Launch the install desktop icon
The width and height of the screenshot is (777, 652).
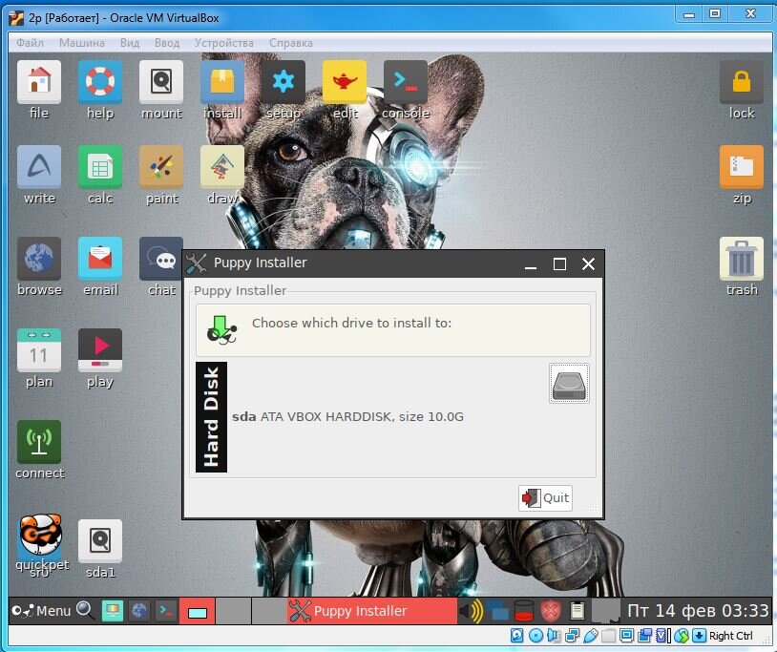point(222,82)
